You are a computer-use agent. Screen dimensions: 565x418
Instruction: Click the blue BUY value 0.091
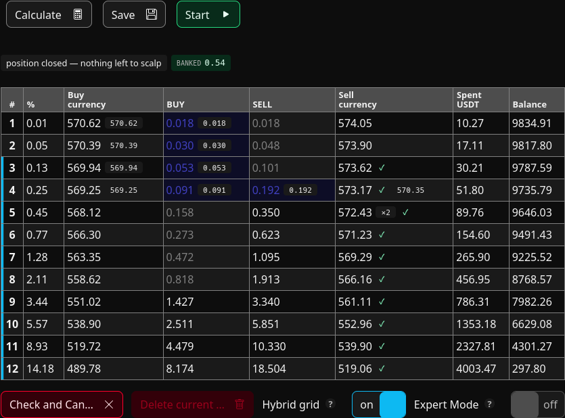point(179,190)
